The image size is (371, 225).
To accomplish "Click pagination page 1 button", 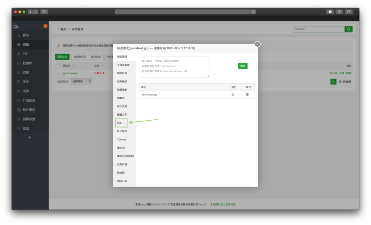I will (x=333, y=82).
